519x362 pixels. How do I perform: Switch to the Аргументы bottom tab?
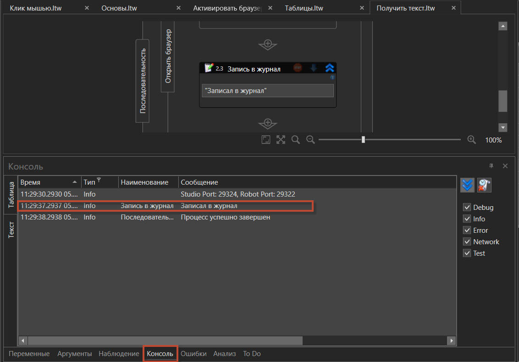(x=74, y=354)
